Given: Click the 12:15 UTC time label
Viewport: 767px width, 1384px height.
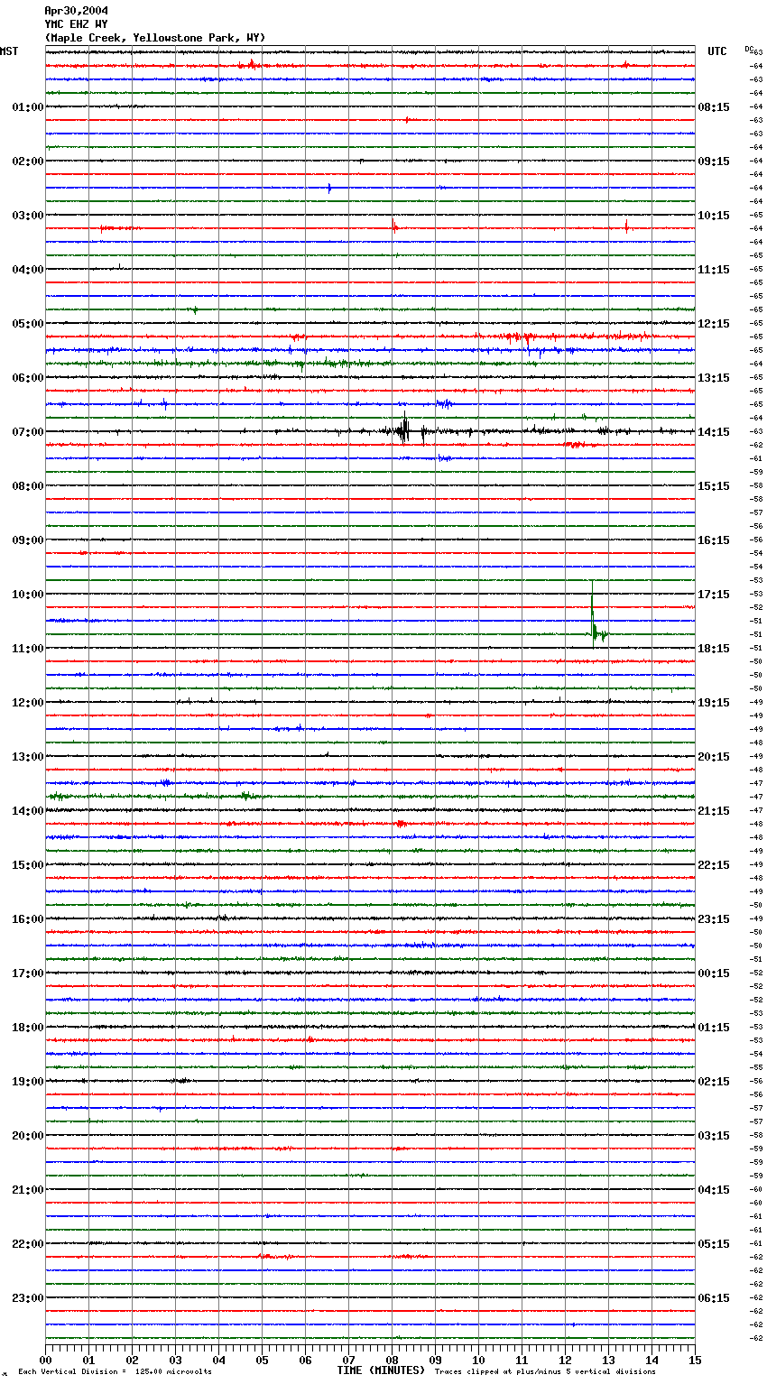Looking at the screenshot, I should [714, 323].
